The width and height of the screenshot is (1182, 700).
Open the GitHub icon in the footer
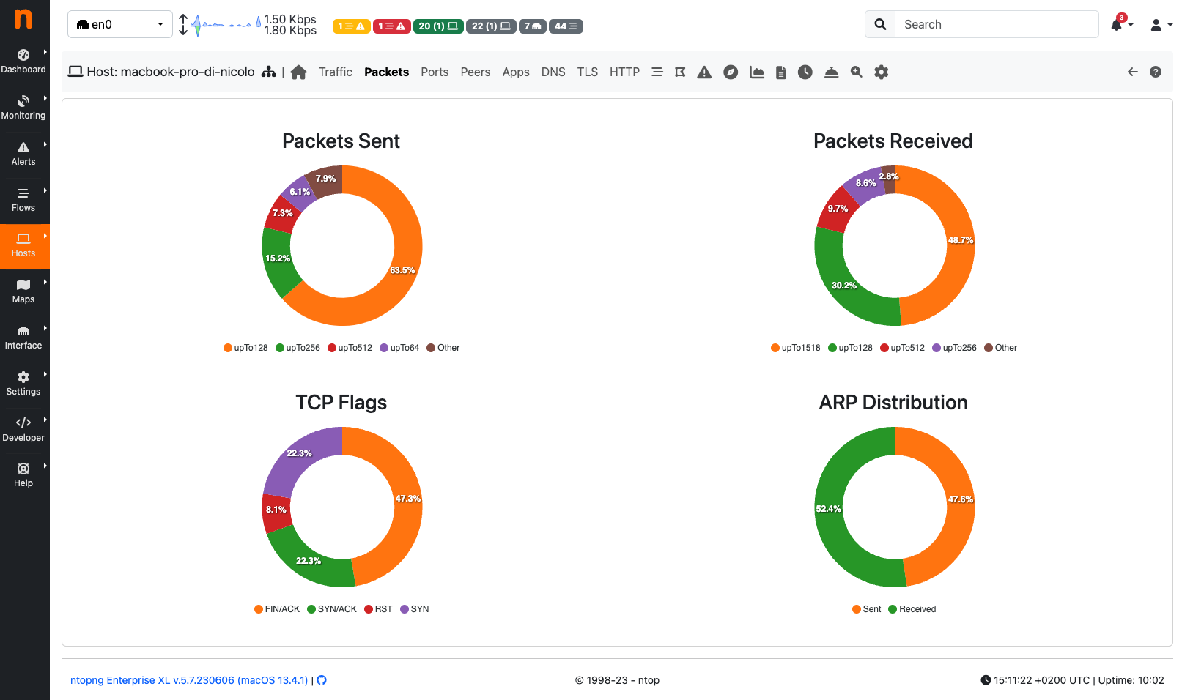click(x=322, y=680)
